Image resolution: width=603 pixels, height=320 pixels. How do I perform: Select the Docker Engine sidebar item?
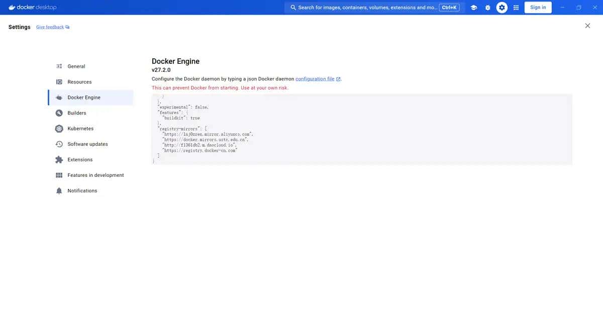pos(84,97)
